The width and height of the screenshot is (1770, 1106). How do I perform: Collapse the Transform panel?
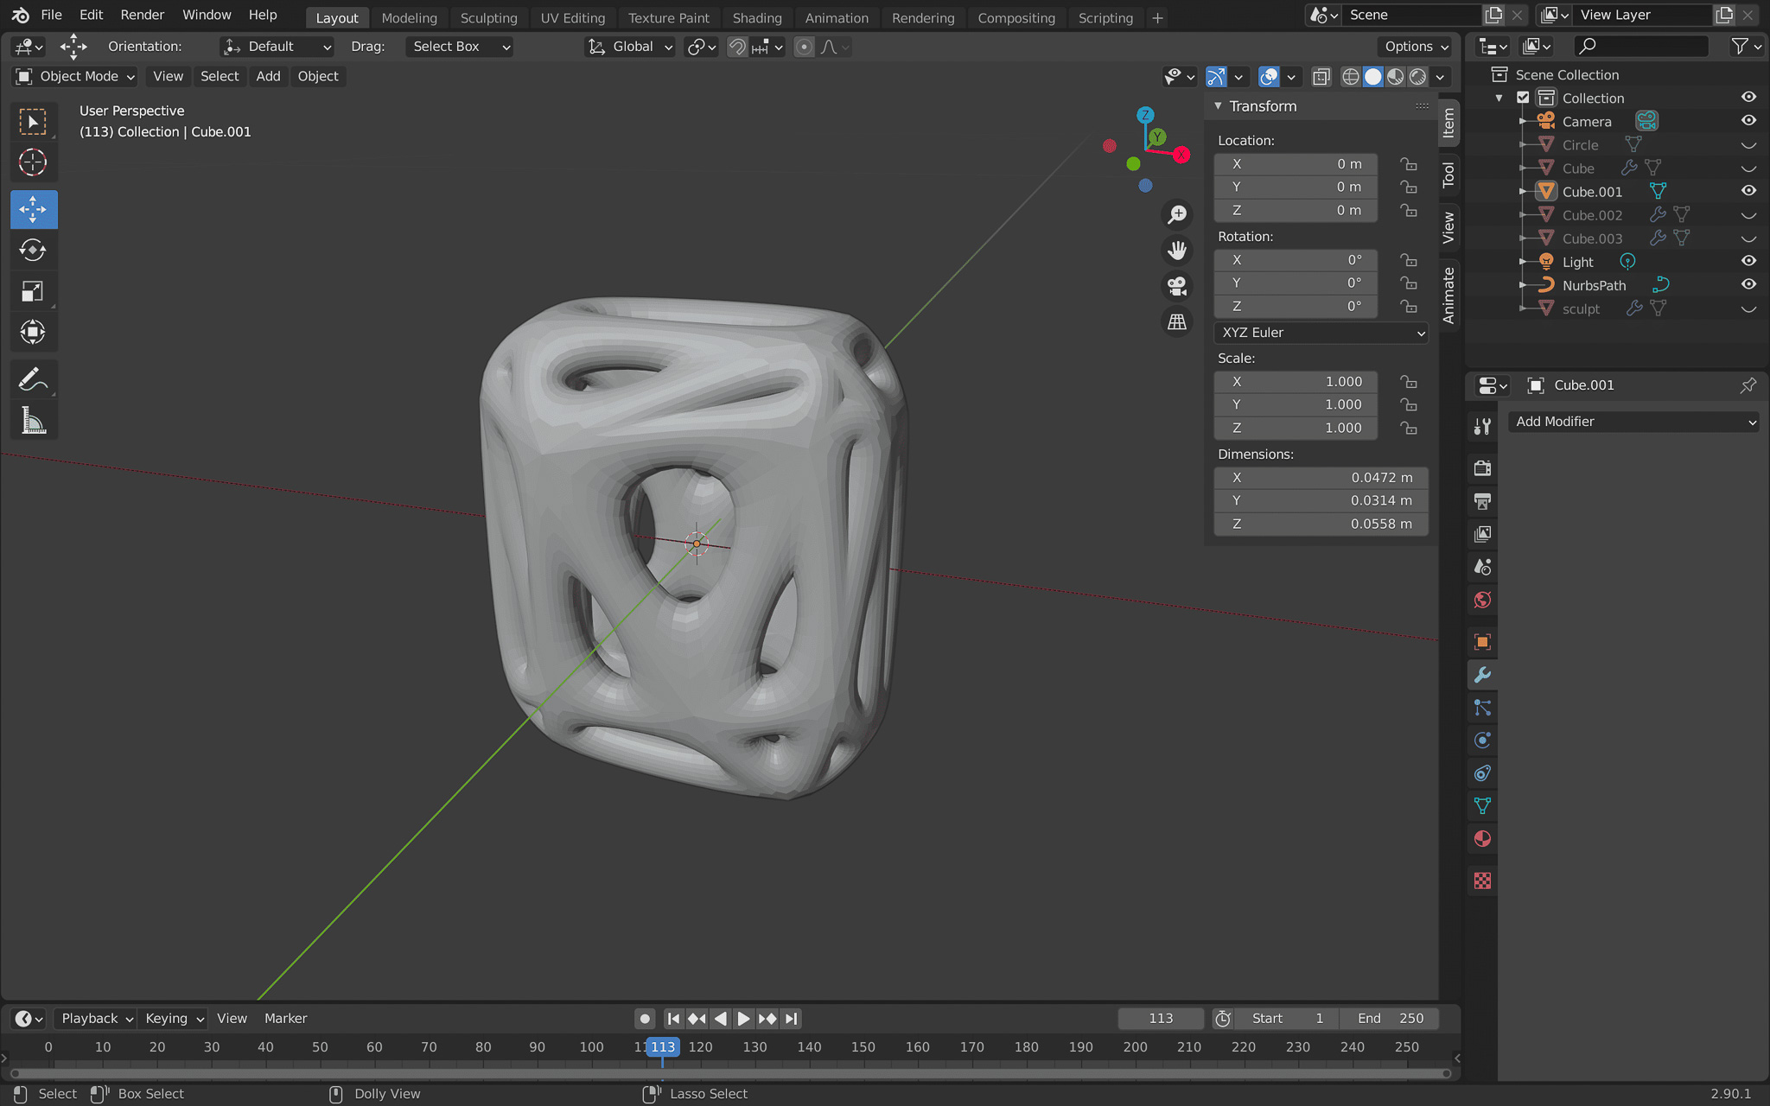1218,106
